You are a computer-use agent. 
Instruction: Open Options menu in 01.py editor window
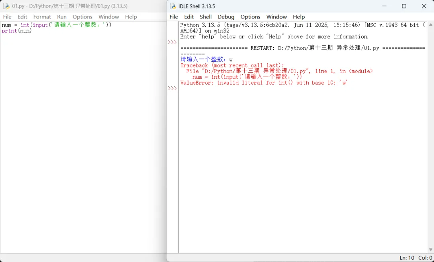(82, 17)
